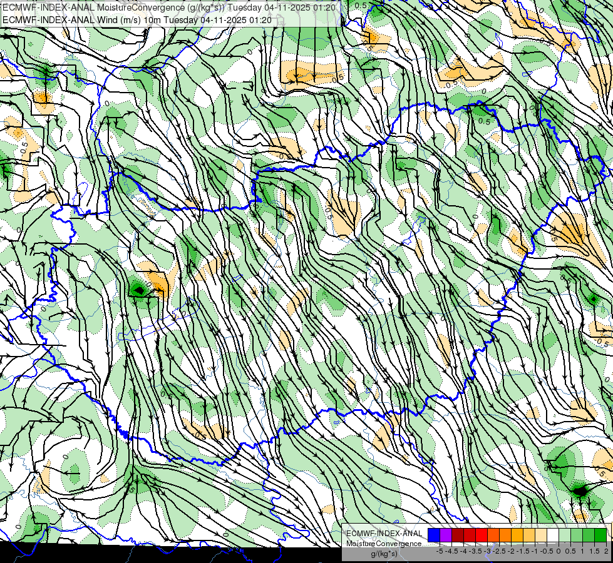This screenshot has height=563, width=613.
Task: Click the '-1' legend tick value
Action: click(x=535, y=551)
